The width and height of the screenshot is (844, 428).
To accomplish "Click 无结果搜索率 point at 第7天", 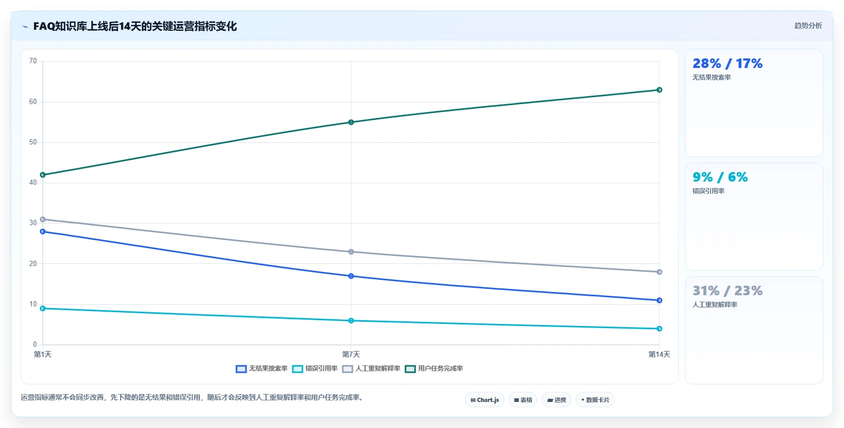I will (x=351, y=276).
